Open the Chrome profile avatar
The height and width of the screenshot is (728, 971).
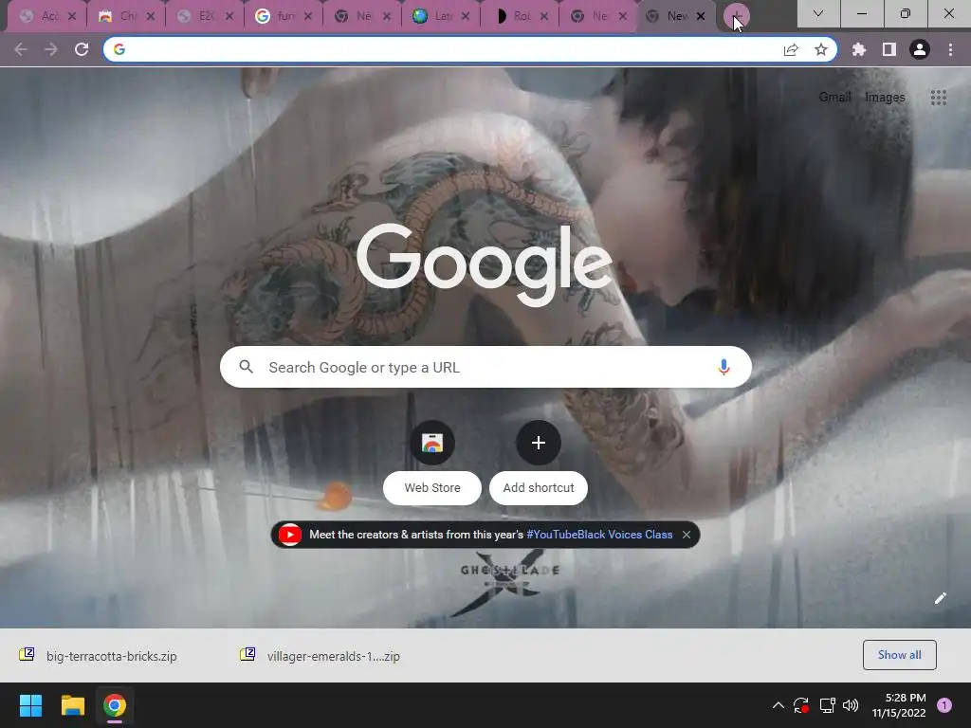pos(920,49)
